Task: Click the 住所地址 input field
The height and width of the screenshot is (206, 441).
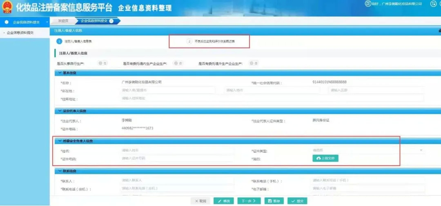Action: coord(272,98)
